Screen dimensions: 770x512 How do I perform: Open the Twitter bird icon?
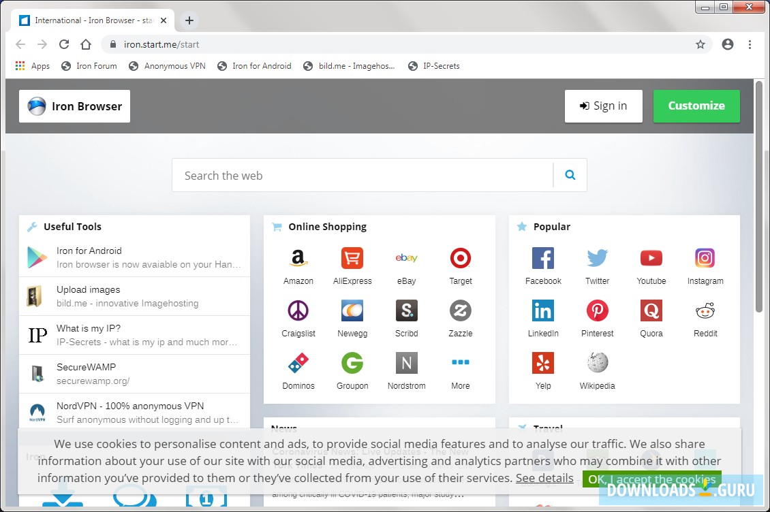597,258
